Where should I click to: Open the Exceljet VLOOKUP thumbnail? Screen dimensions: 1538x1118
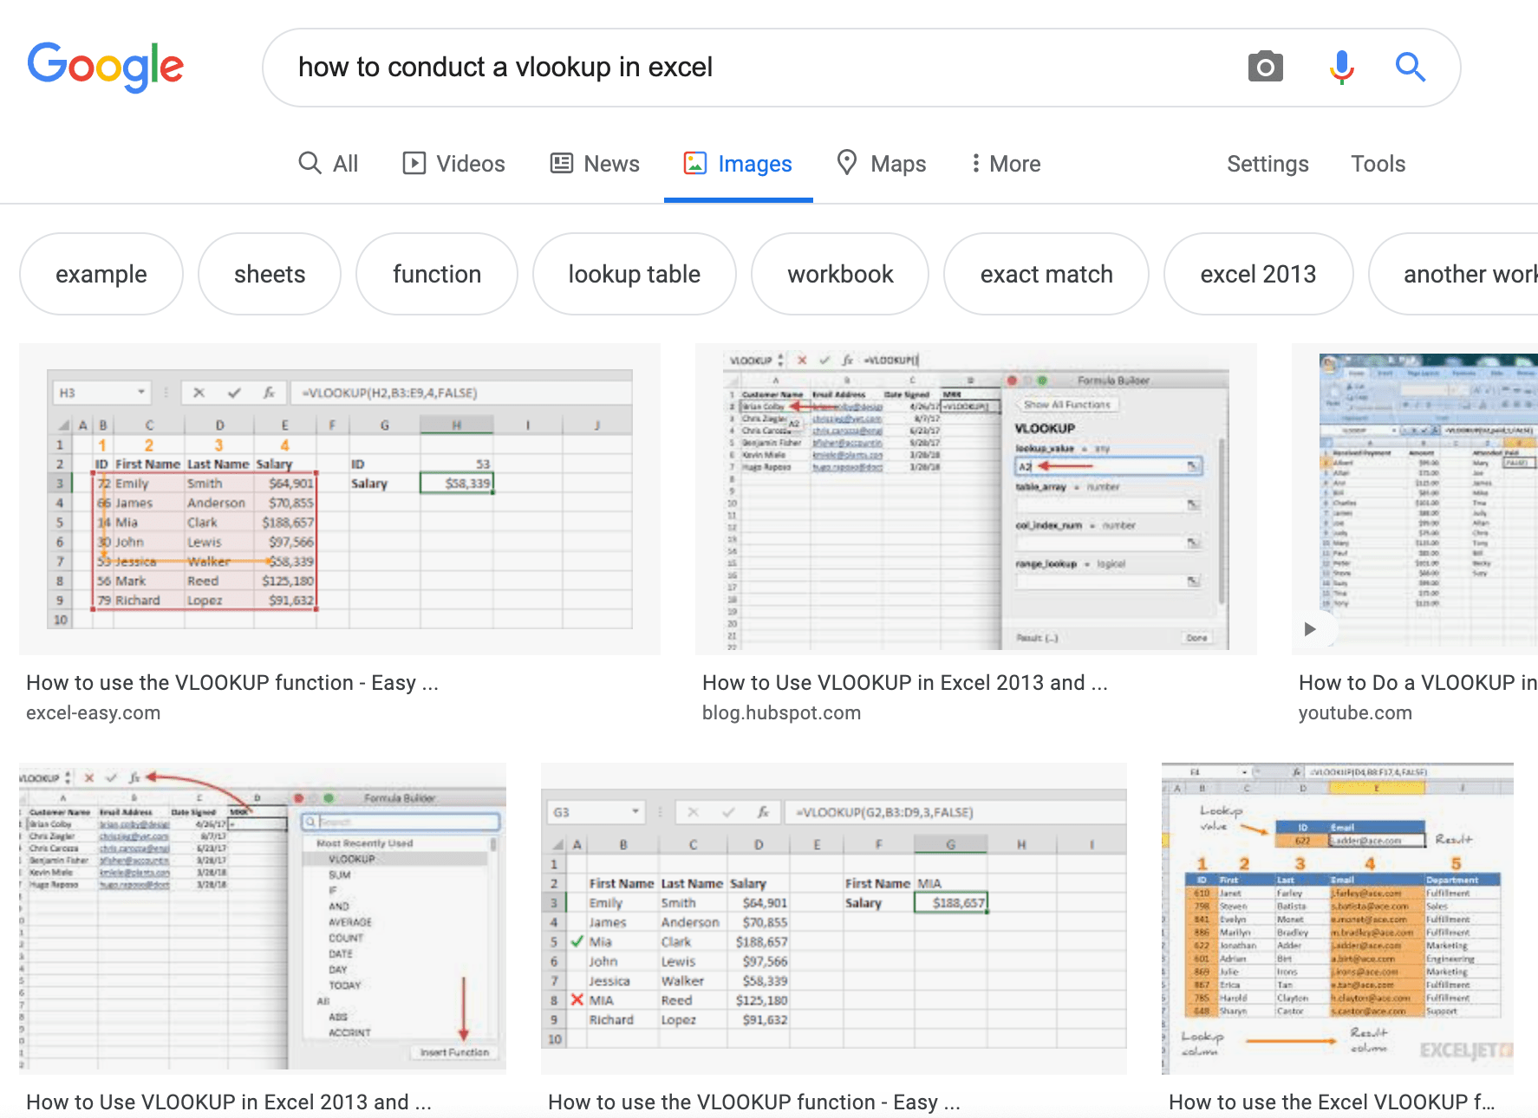pyautogui.click(x=1338, y=919)
